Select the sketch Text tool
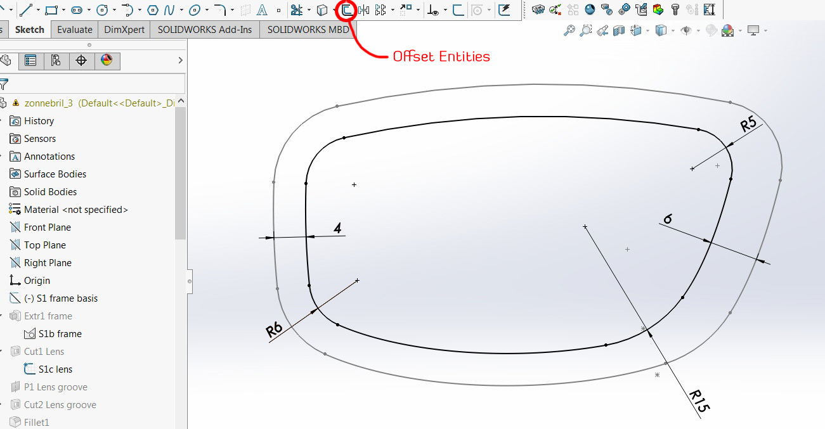This screenshot has height=429, width=825. pos(262,10)
